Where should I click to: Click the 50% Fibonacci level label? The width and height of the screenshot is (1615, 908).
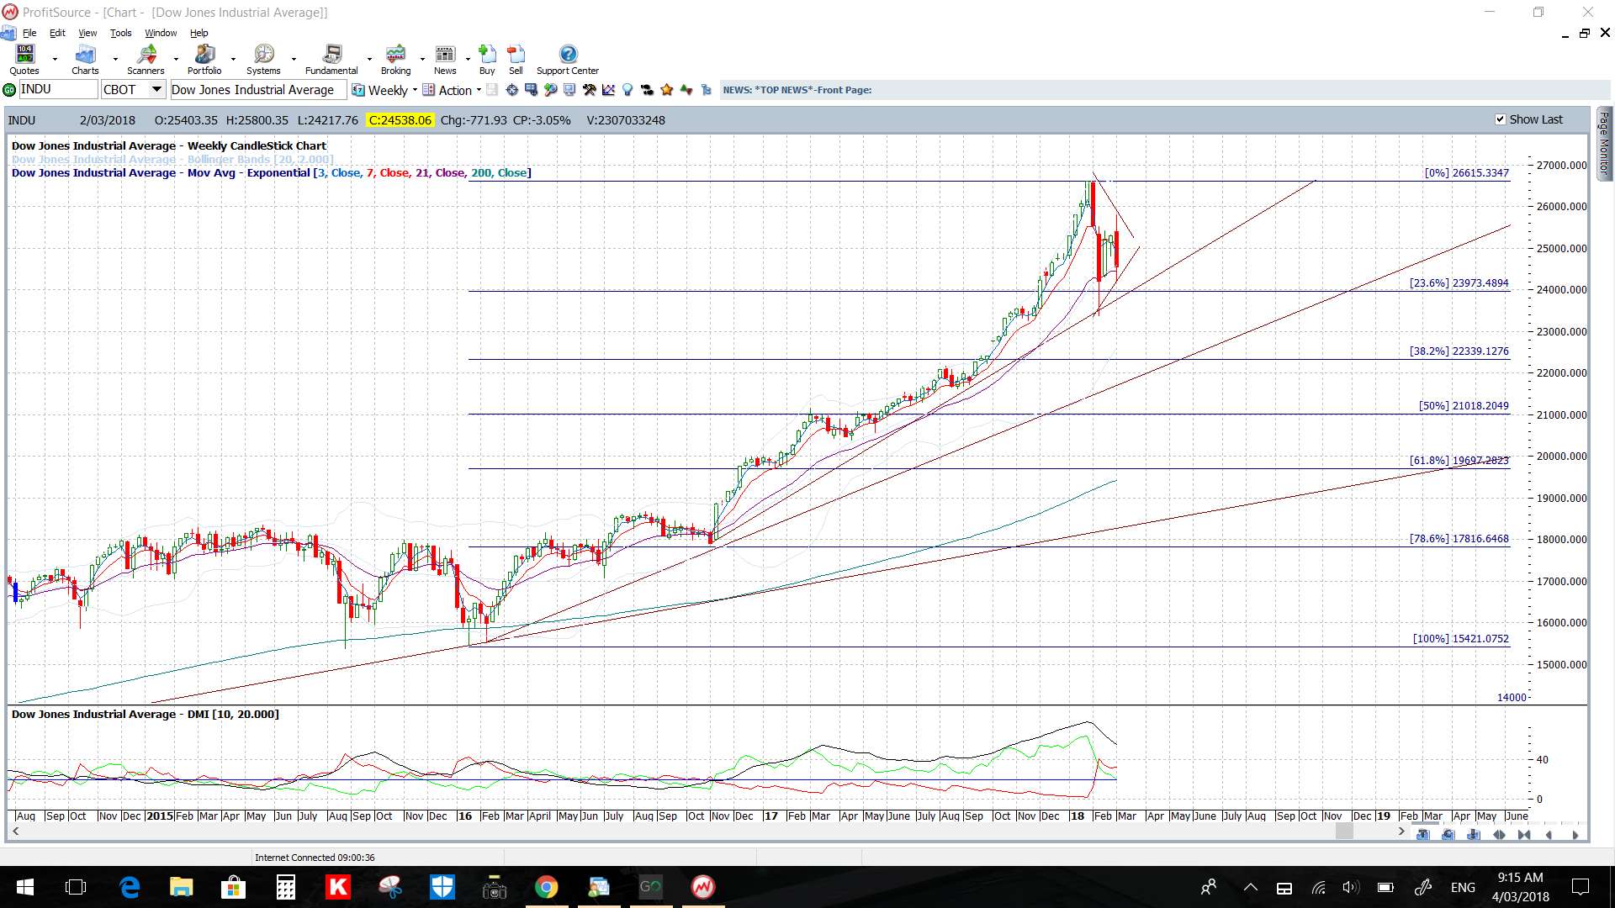[1464, 405]
